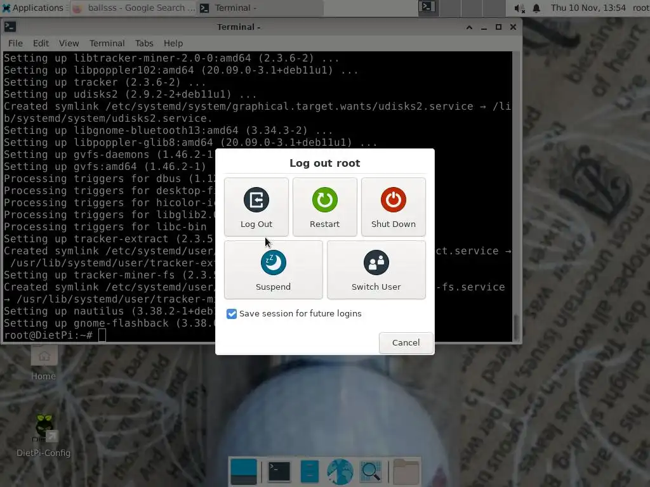Select the red Shut Down option

(394, 207)
